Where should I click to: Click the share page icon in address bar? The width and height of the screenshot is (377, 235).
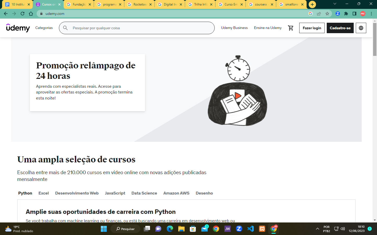(319, 14)
